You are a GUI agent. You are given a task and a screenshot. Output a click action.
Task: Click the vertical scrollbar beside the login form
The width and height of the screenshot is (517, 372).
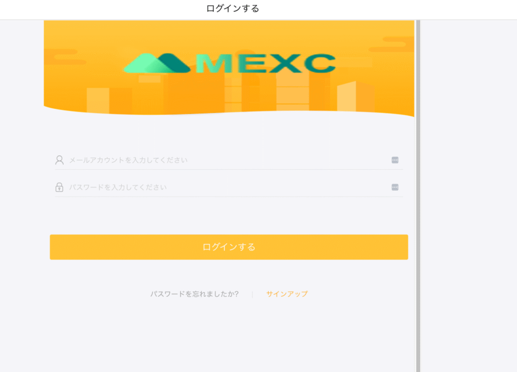(418, 202)
